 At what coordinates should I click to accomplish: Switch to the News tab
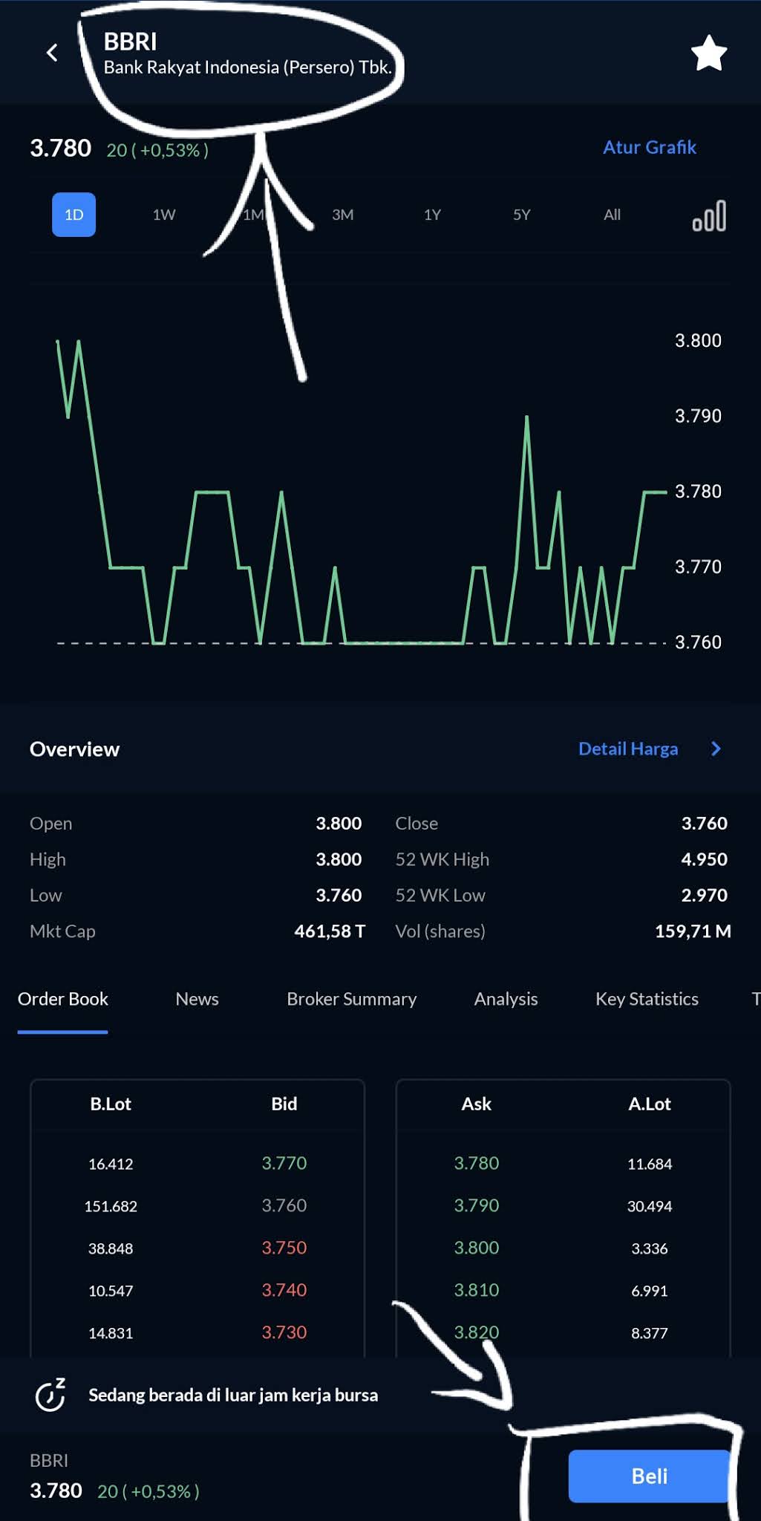[x=197, y=999]
